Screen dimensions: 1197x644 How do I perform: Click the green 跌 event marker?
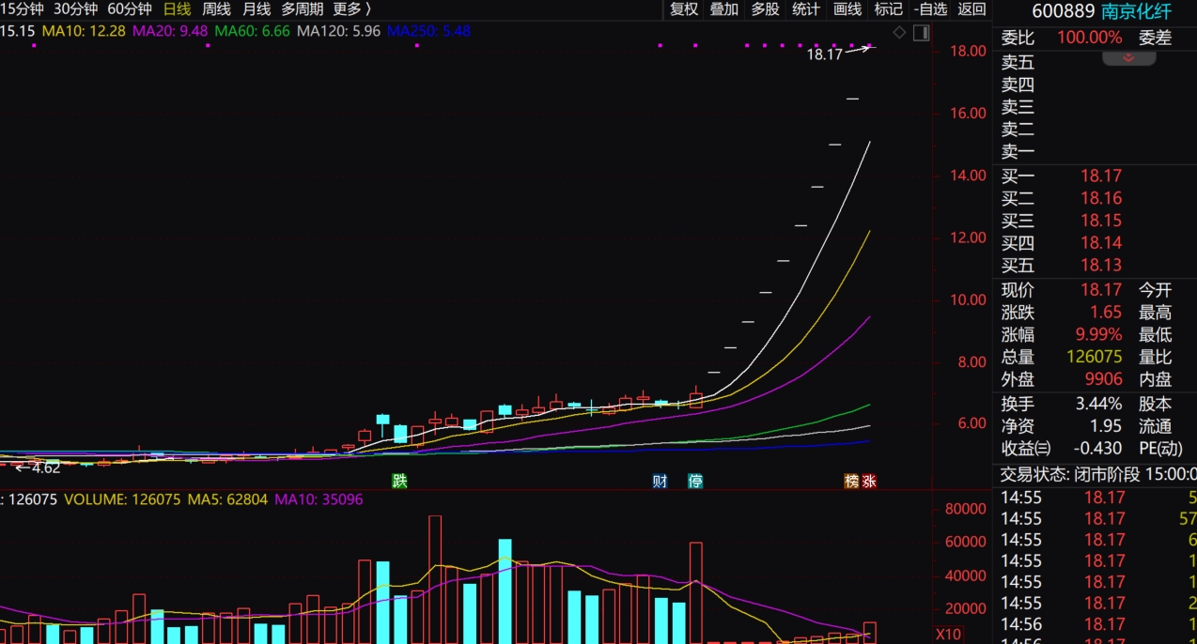coord(399,482)
